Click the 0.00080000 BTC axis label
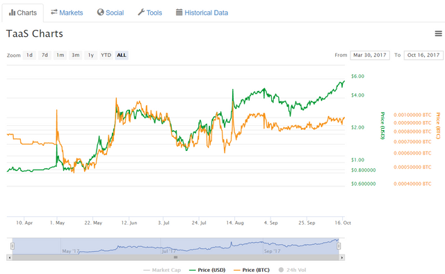The height and width of the screenshot is (274, 445). [x=412, y=131]
